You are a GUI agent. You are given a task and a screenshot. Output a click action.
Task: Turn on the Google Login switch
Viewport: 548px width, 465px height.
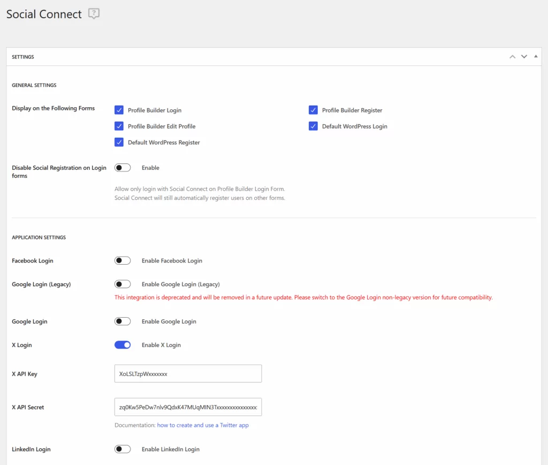[123, 321]
